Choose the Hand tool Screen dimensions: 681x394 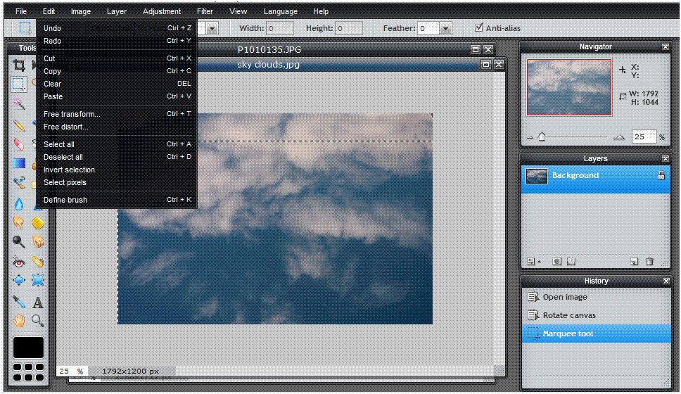click(19, 322)
